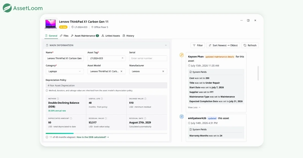Click the clipboard icon next to MAIN INFORMATION
303x158 pixels.
pos(47,45)
